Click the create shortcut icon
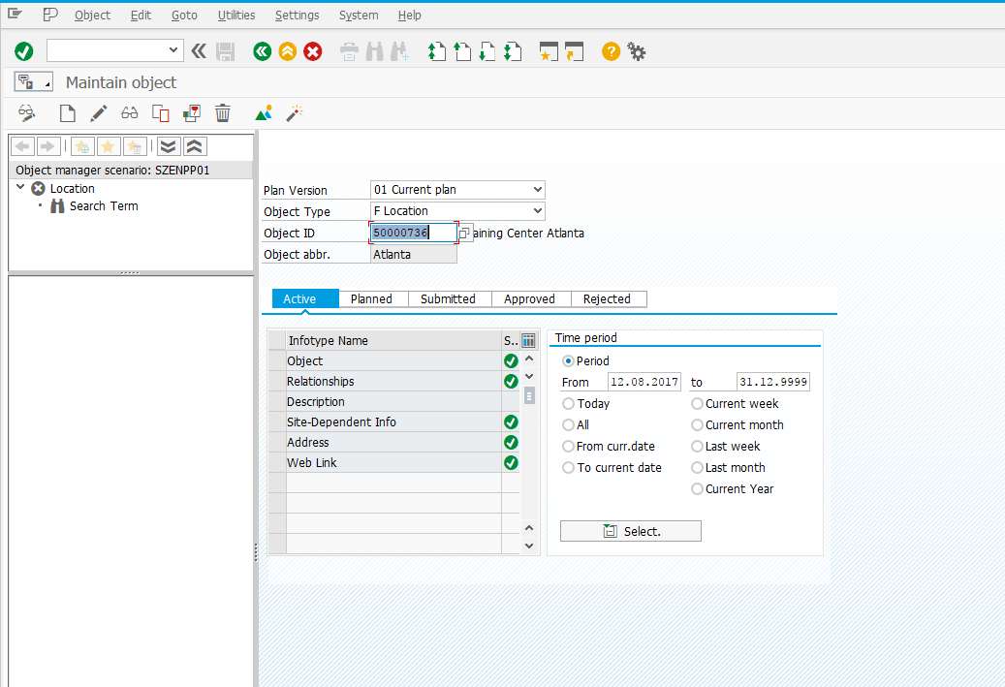The image size is (1005, 687). pyautogui.click(x=574, y=52)
